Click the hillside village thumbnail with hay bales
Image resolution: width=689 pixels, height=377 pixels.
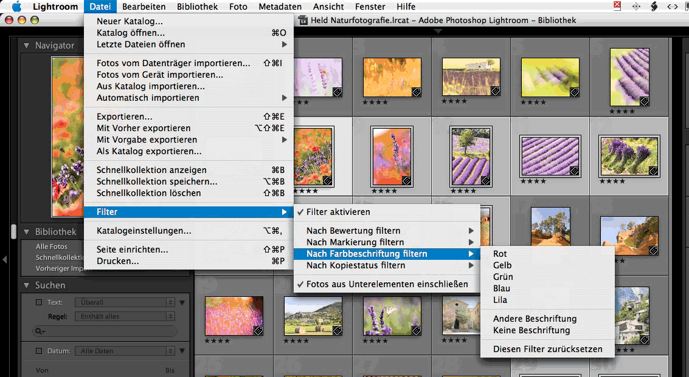(x=313, y=316)
